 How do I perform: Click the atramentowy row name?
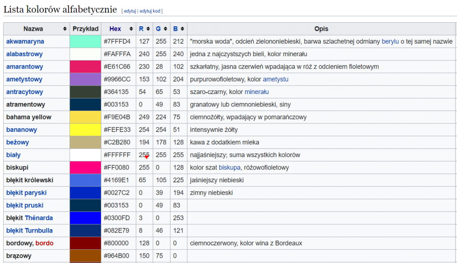click(x=25, y=105)
